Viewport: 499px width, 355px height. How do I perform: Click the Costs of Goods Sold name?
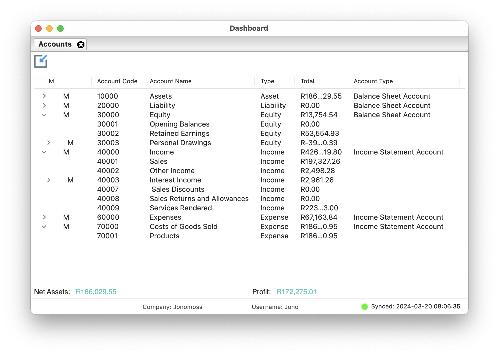tap(183, 227)
